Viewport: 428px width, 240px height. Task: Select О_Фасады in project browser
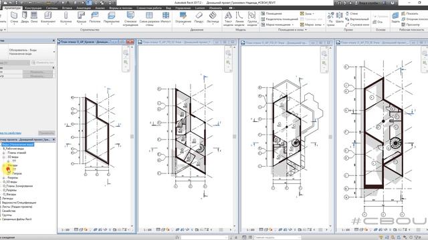point(9,194)
